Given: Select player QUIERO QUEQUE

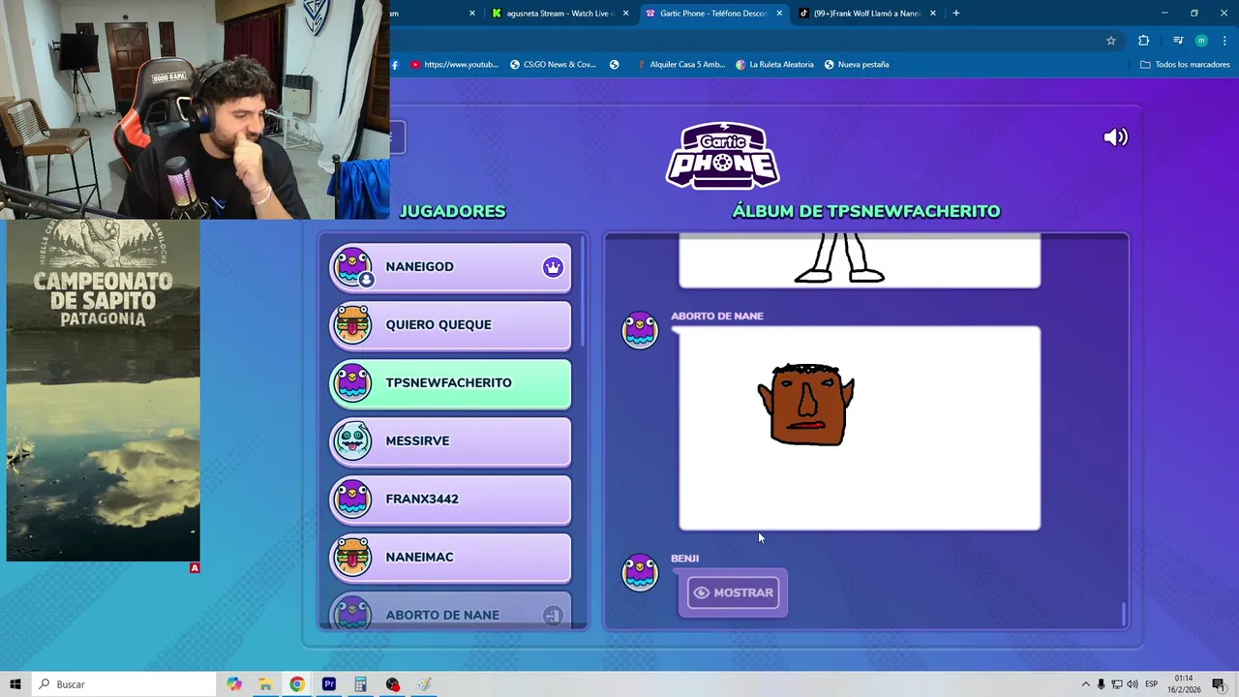Looking at the screenshot, I should tap(450, 325).
